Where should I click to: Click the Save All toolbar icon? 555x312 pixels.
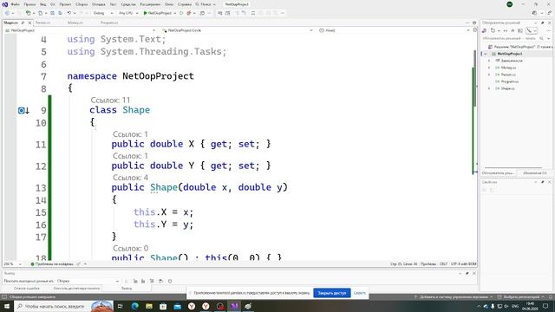(x=60, y=13)
